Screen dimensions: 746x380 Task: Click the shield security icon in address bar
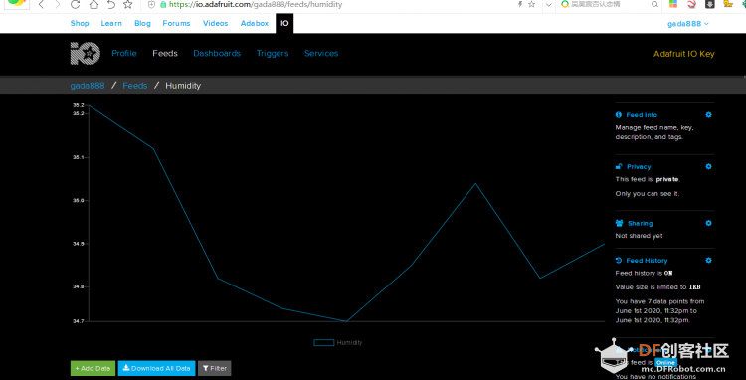click(x=151, y=5)
